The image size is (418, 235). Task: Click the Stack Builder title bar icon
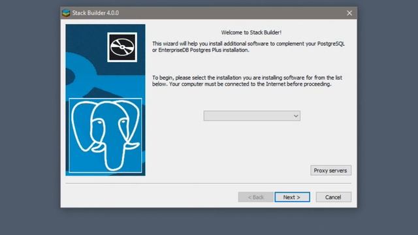(66, 13)
